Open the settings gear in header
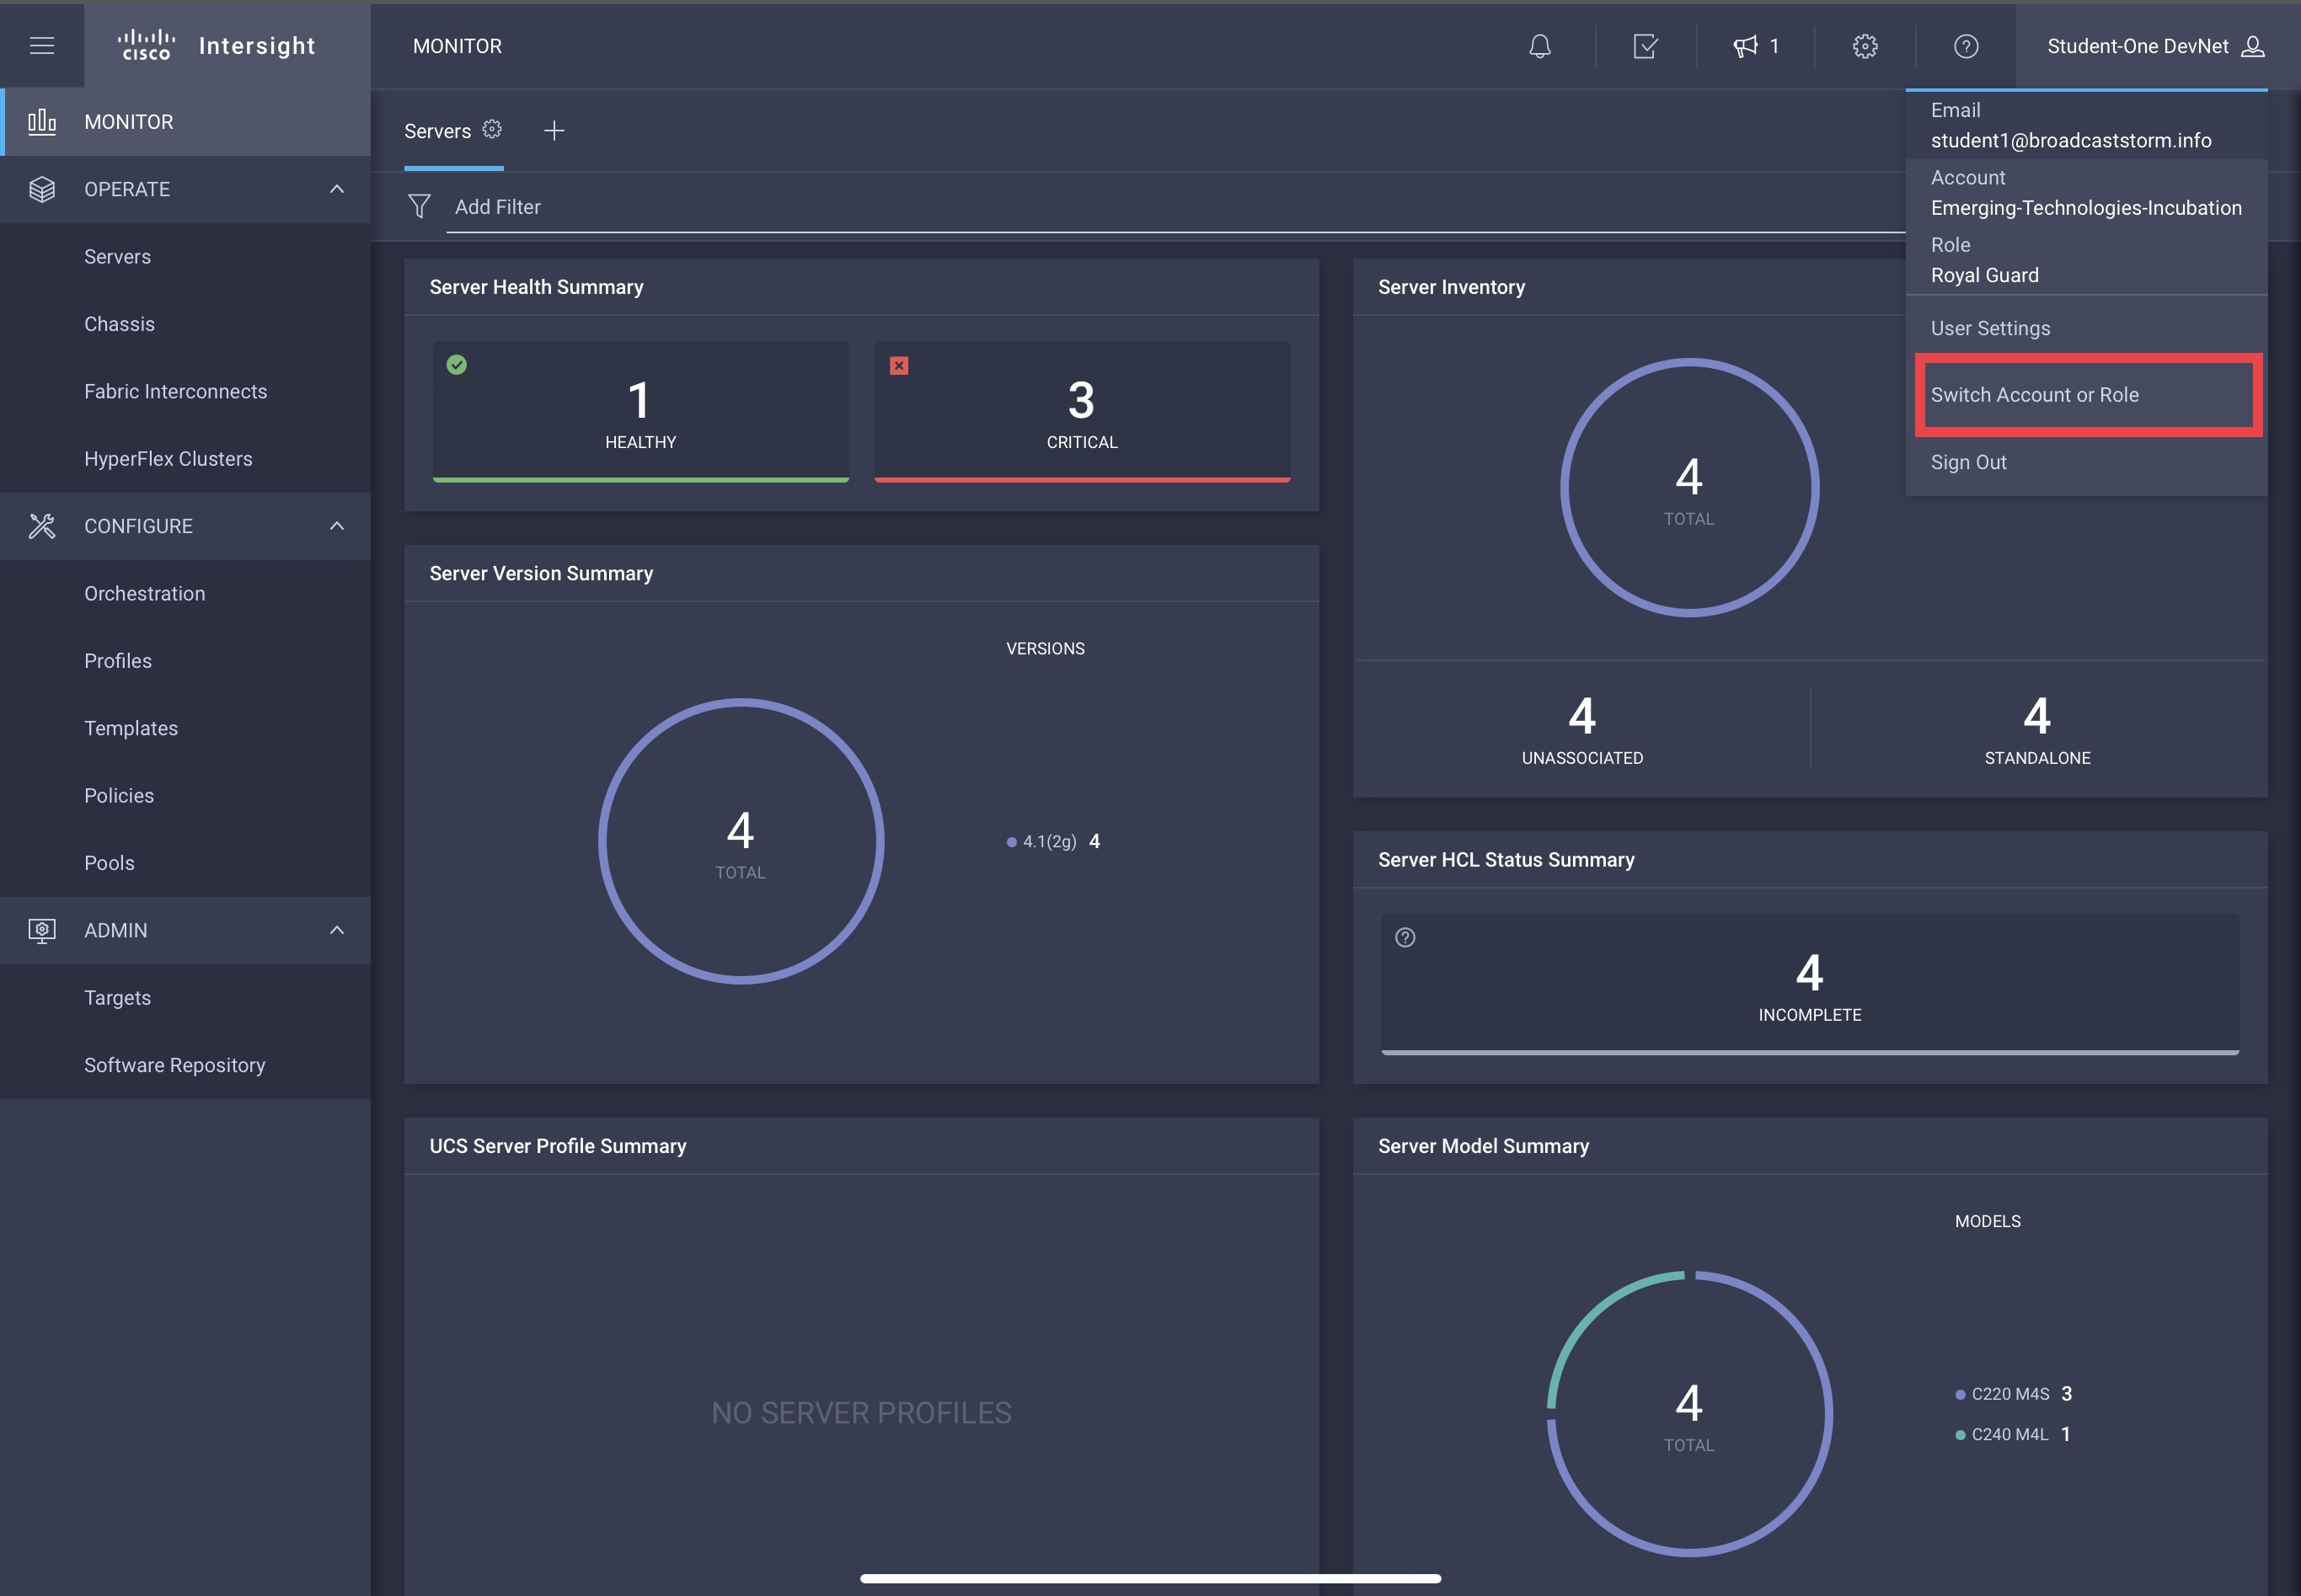 (x=1865, y=46)
